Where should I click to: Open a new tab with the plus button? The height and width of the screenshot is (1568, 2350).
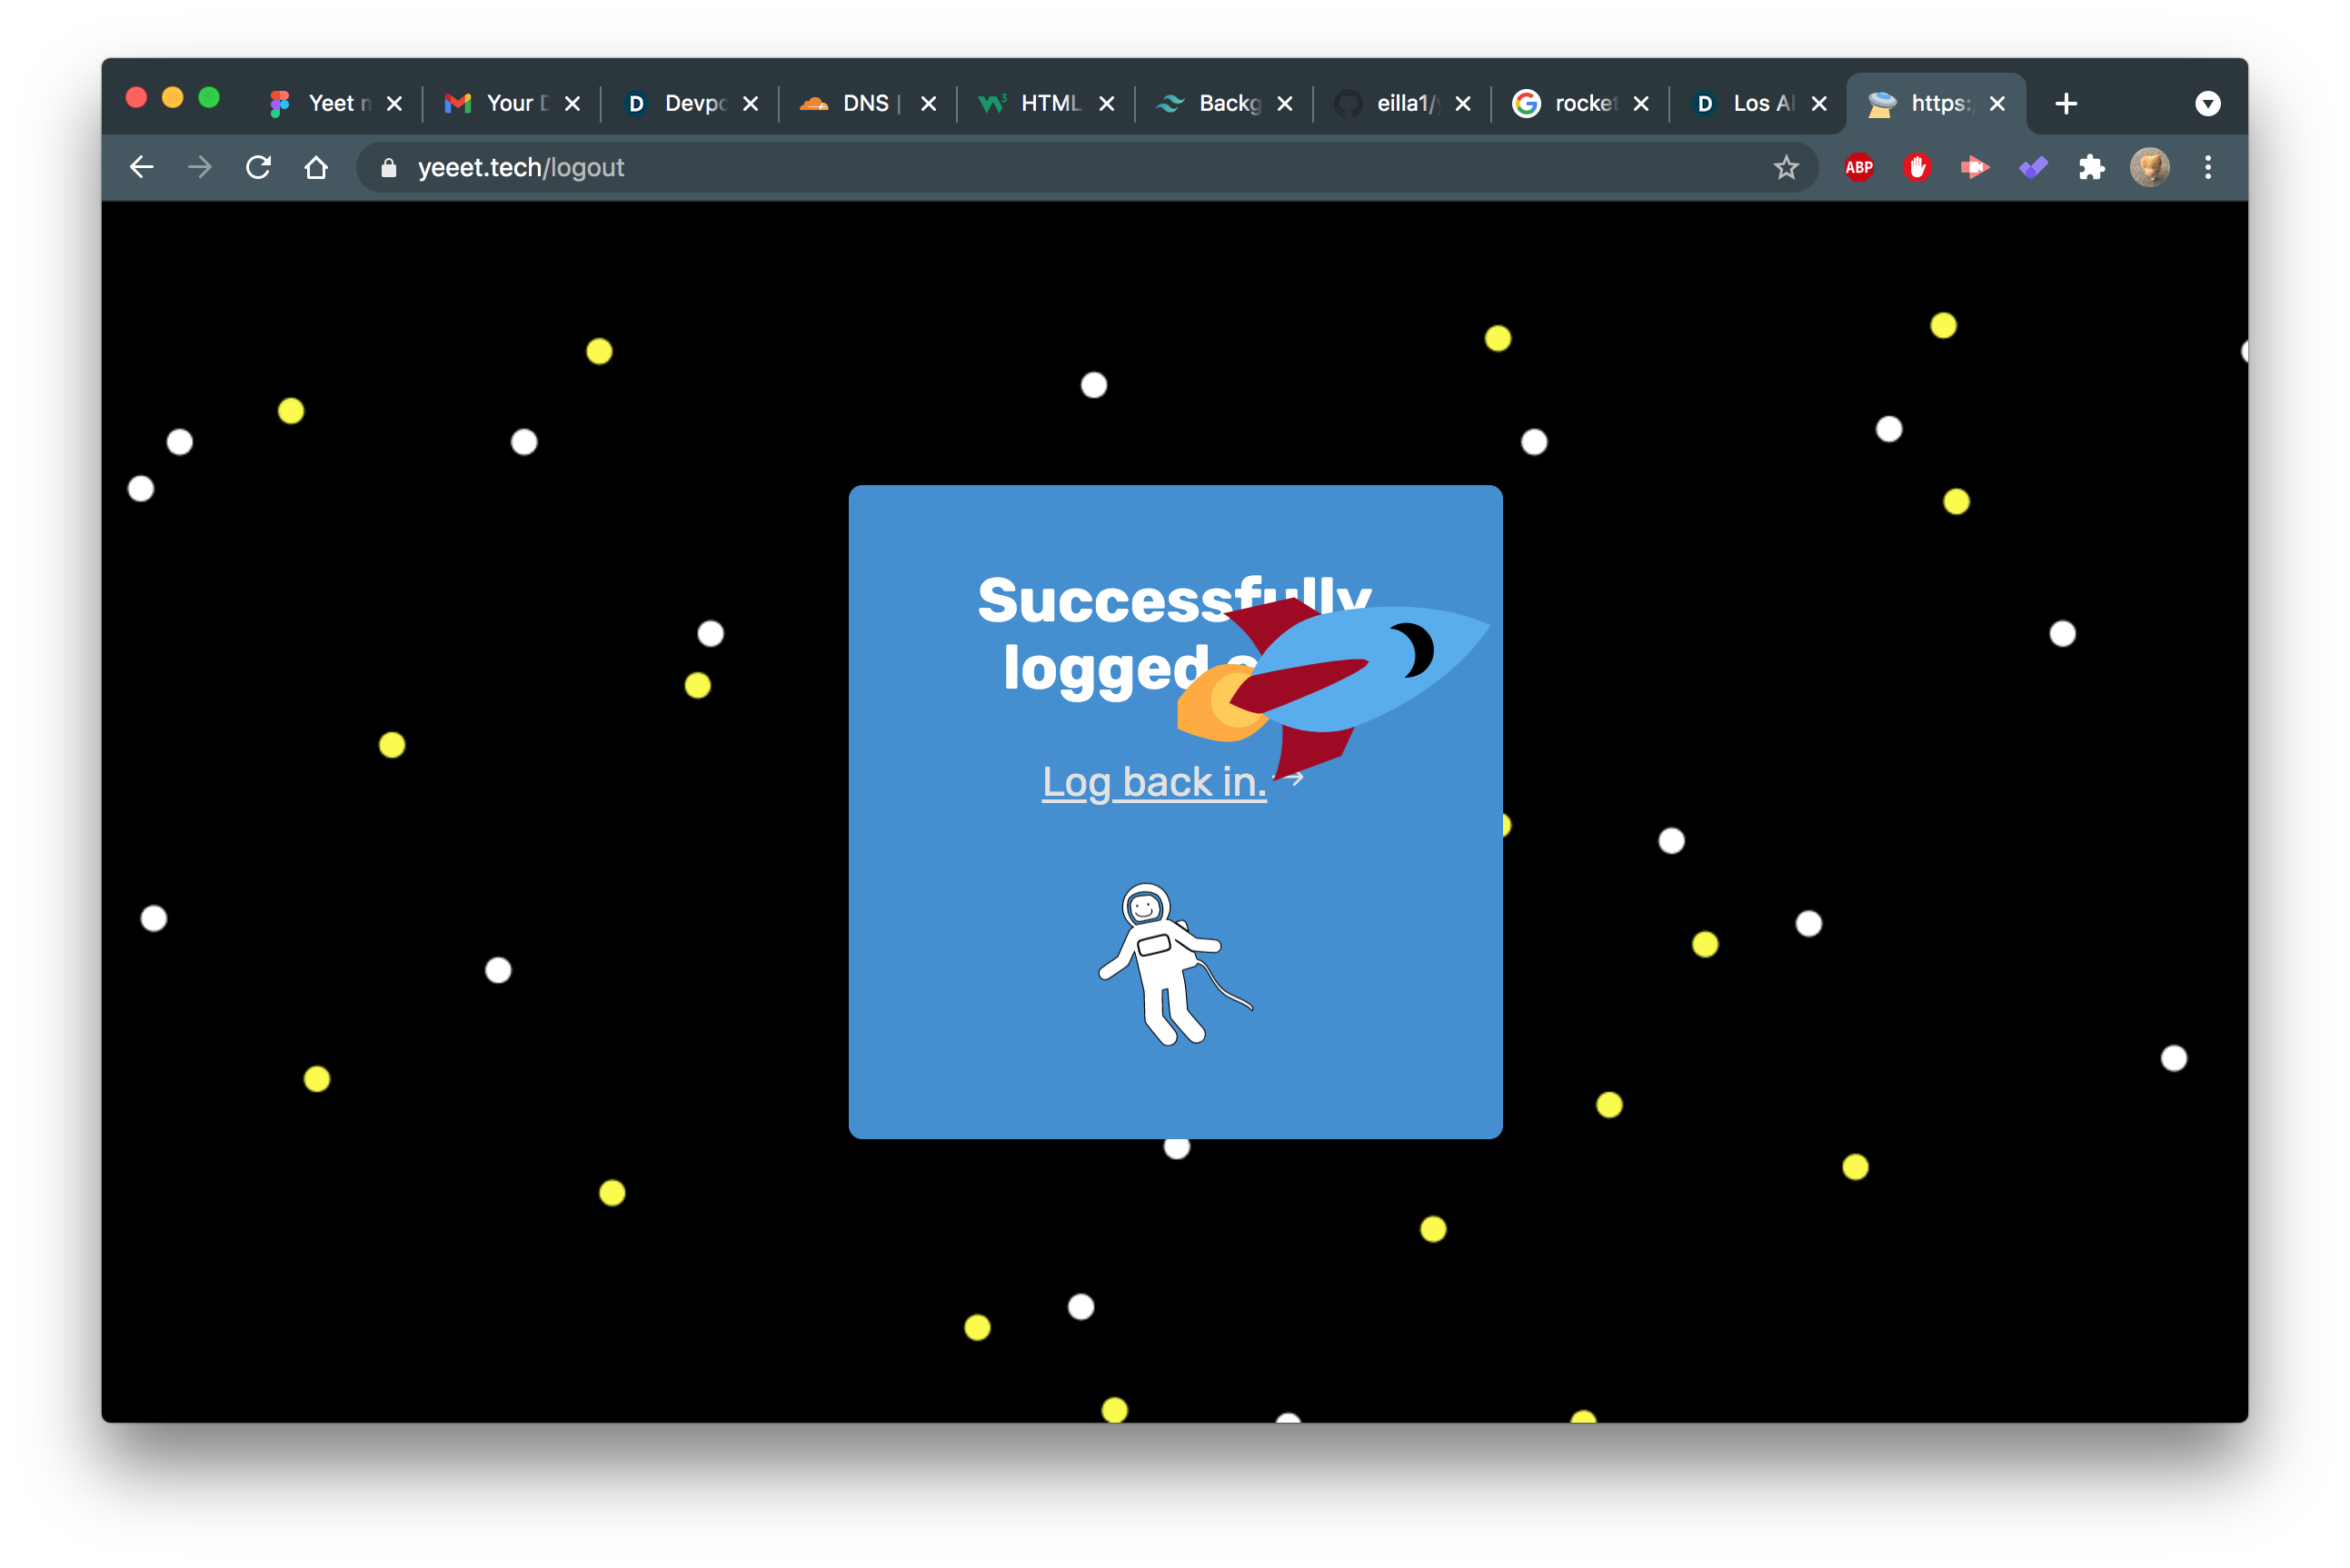click(2066, 103)
